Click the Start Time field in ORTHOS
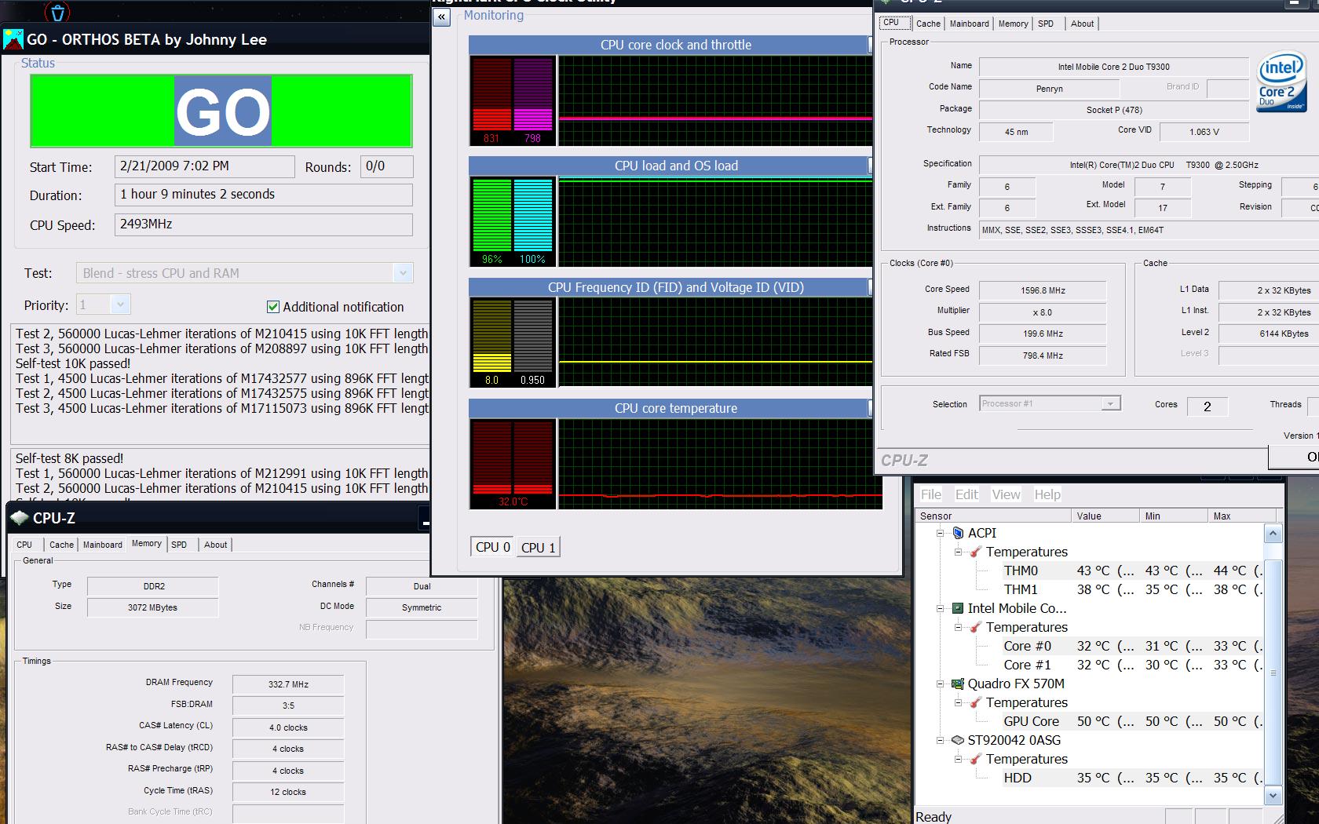The height and width of the screenshot is (824, 1319). (x=205, y=166)
